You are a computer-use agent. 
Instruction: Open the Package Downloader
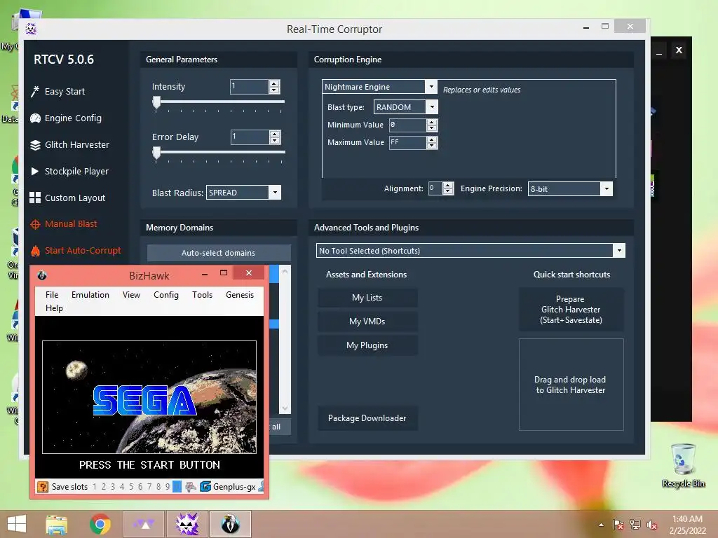click(367, 418)
